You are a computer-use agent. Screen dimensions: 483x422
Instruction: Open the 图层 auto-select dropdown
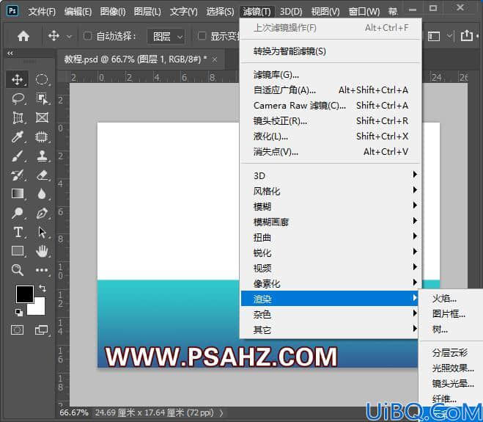coord(166,37)
